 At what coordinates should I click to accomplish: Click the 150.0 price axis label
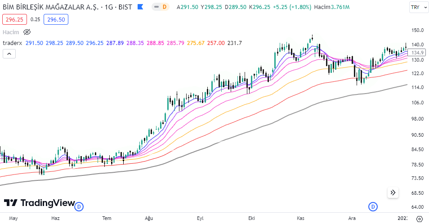(x=417, y=30)
